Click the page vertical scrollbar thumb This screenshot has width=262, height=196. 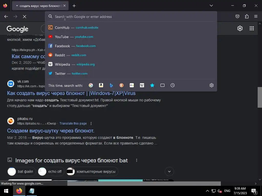pyautogui.click(x=260, y=97)
